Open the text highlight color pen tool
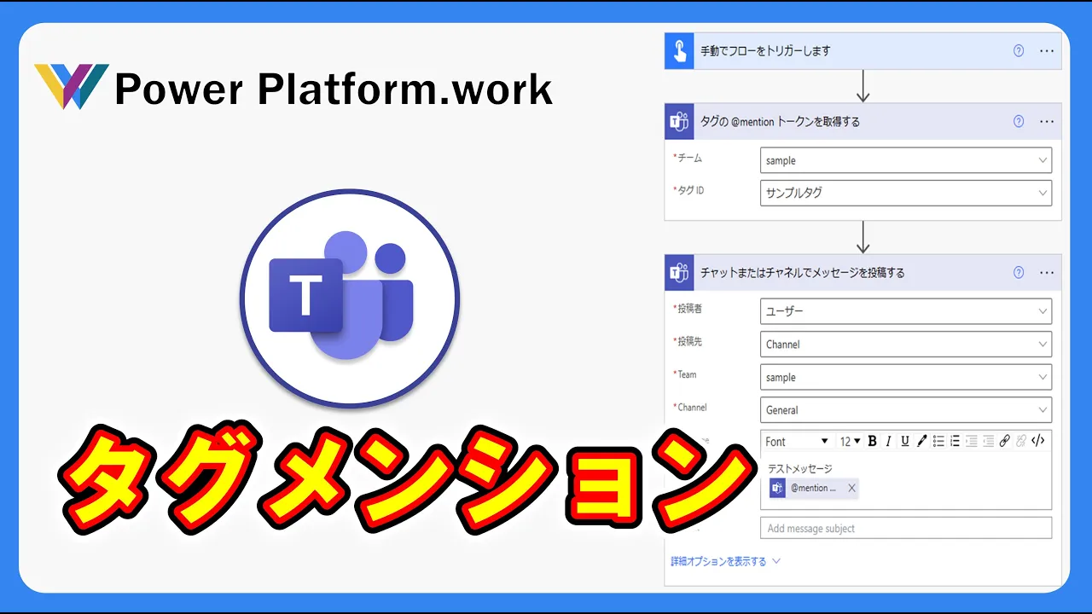The height and width of the screenshot is (614, 1092). tap(921, 441)
